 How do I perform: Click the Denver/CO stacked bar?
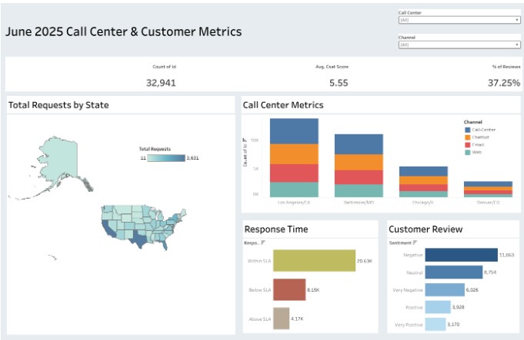click(x=488, y=189)
